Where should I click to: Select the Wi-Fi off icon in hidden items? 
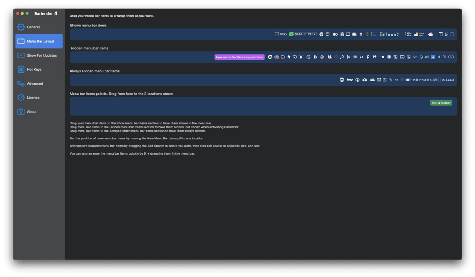(x=444, y=57)
